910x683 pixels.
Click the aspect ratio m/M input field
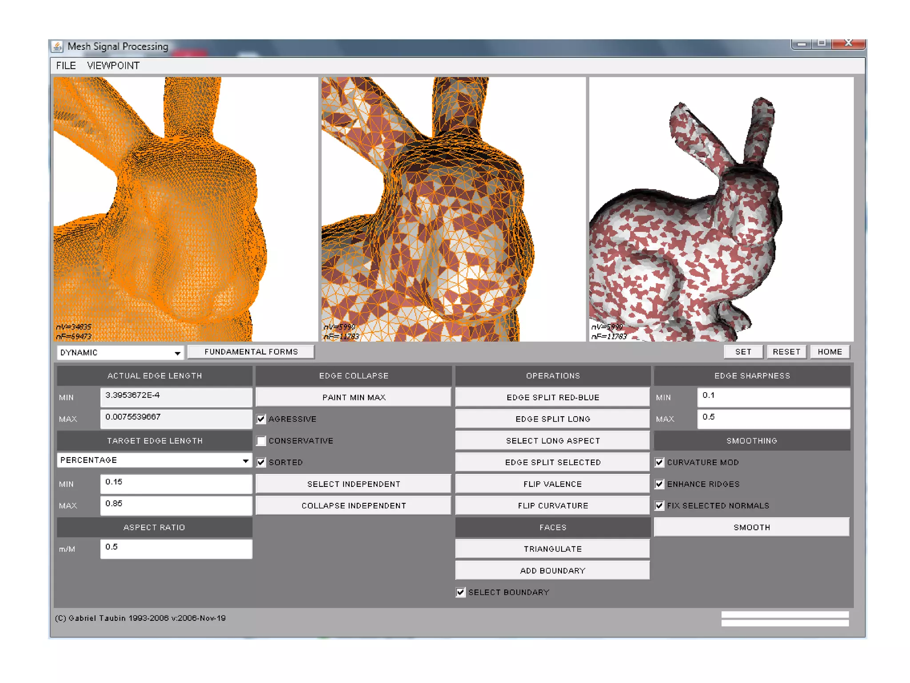tap(176, 549)
